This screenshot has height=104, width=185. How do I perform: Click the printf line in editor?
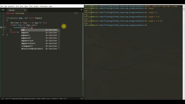23,27
